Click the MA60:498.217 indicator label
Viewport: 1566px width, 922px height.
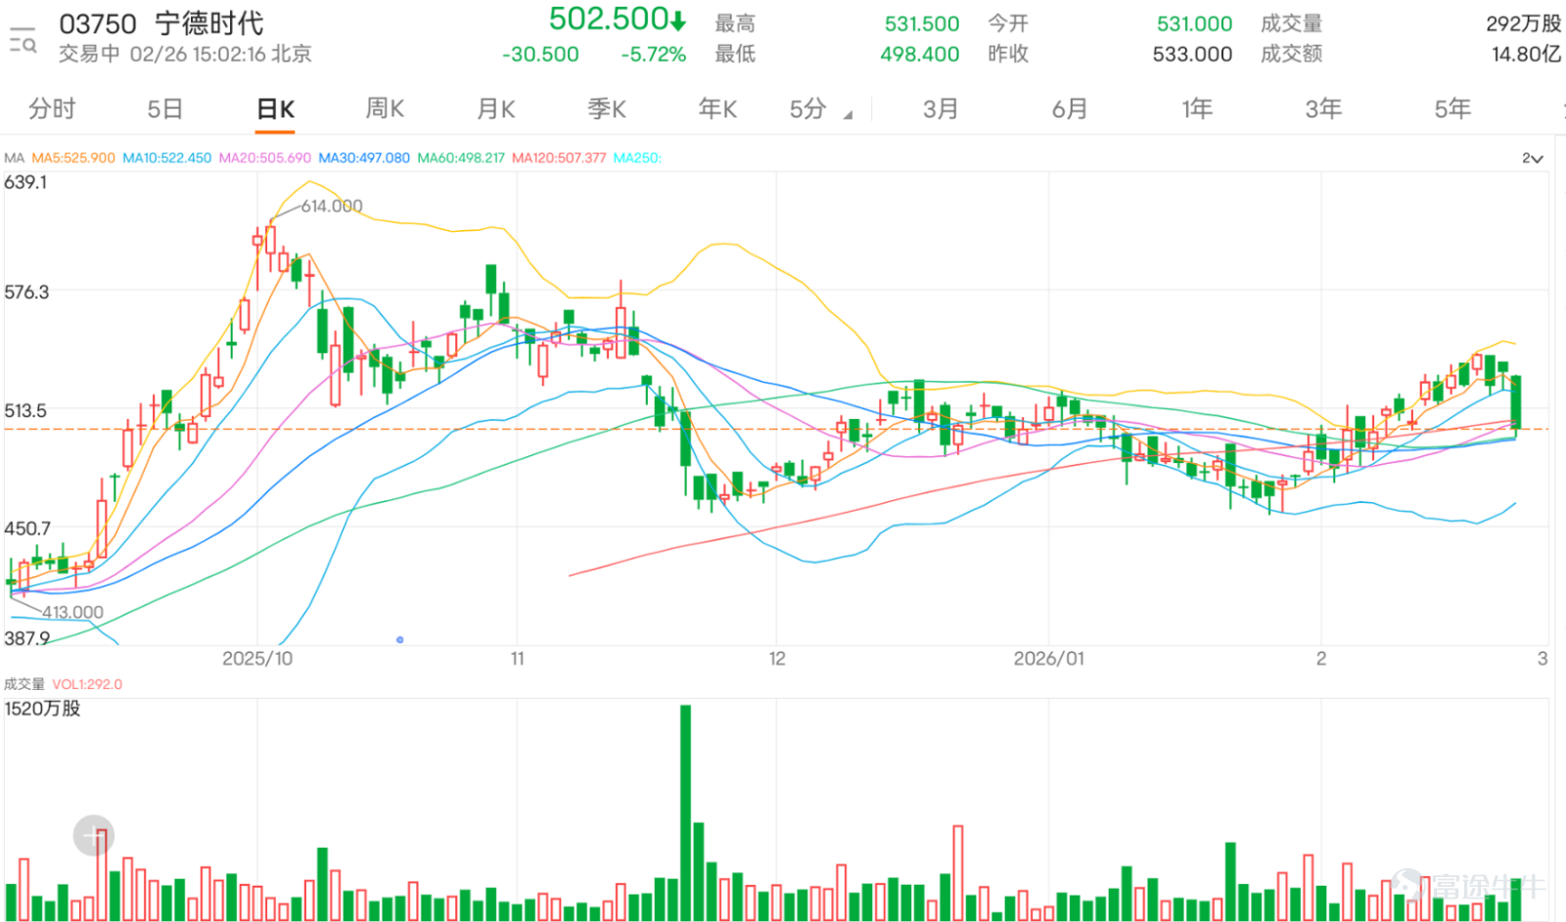[461, 158]
